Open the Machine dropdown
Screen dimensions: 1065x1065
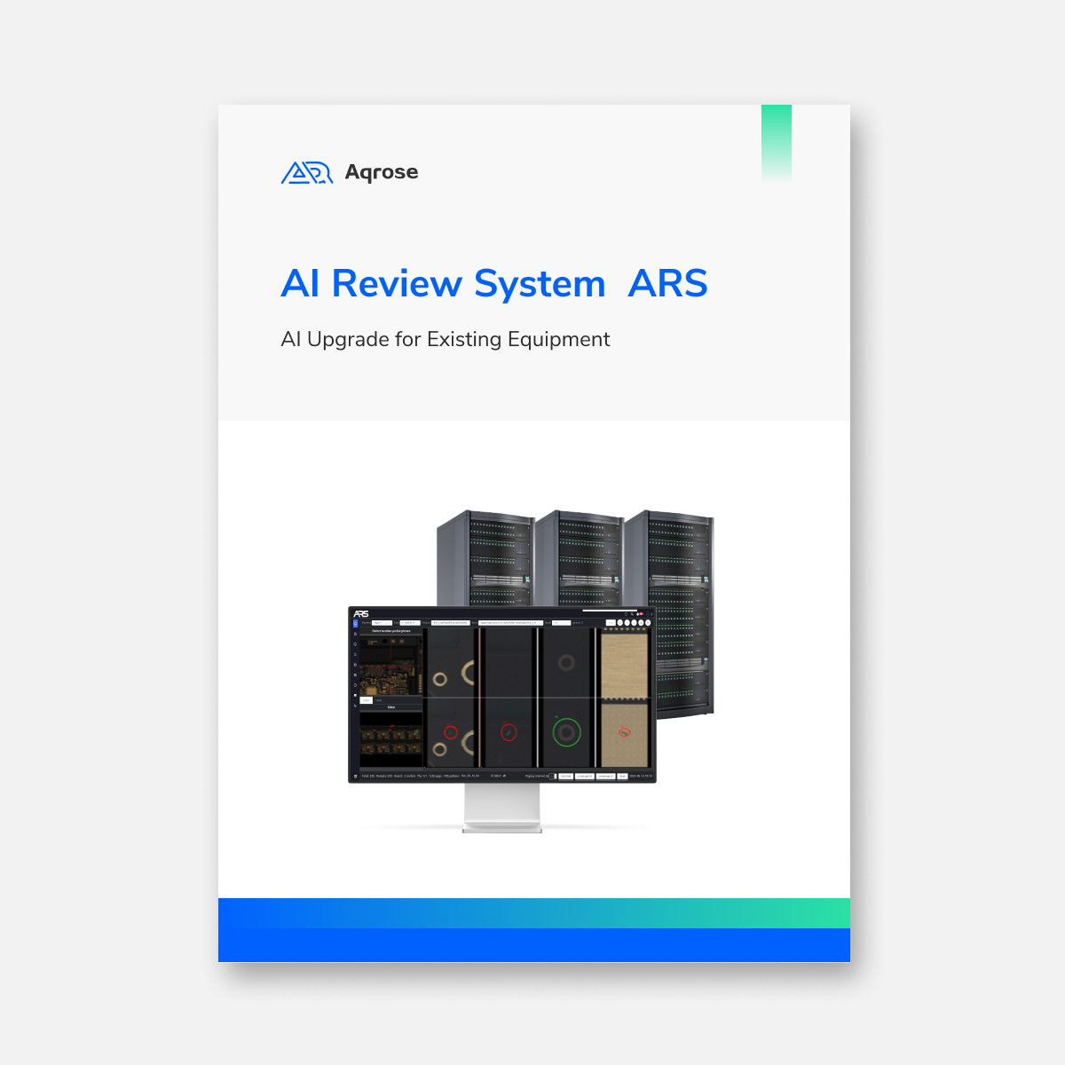coord(382,623)
